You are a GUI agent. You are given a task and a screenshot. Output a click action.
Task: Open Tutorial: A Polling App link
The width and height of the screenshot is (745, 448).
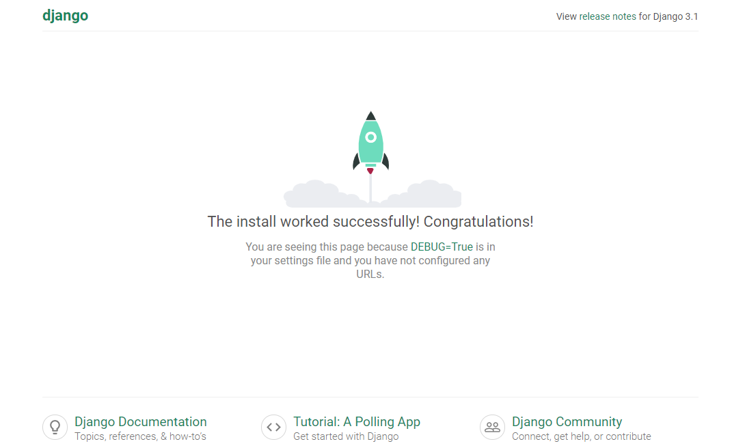point(357,421)
